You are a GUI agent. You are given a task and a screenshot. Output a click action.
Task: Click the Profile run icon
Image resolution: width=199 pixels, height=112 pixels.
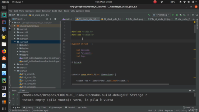pos(184,15)
